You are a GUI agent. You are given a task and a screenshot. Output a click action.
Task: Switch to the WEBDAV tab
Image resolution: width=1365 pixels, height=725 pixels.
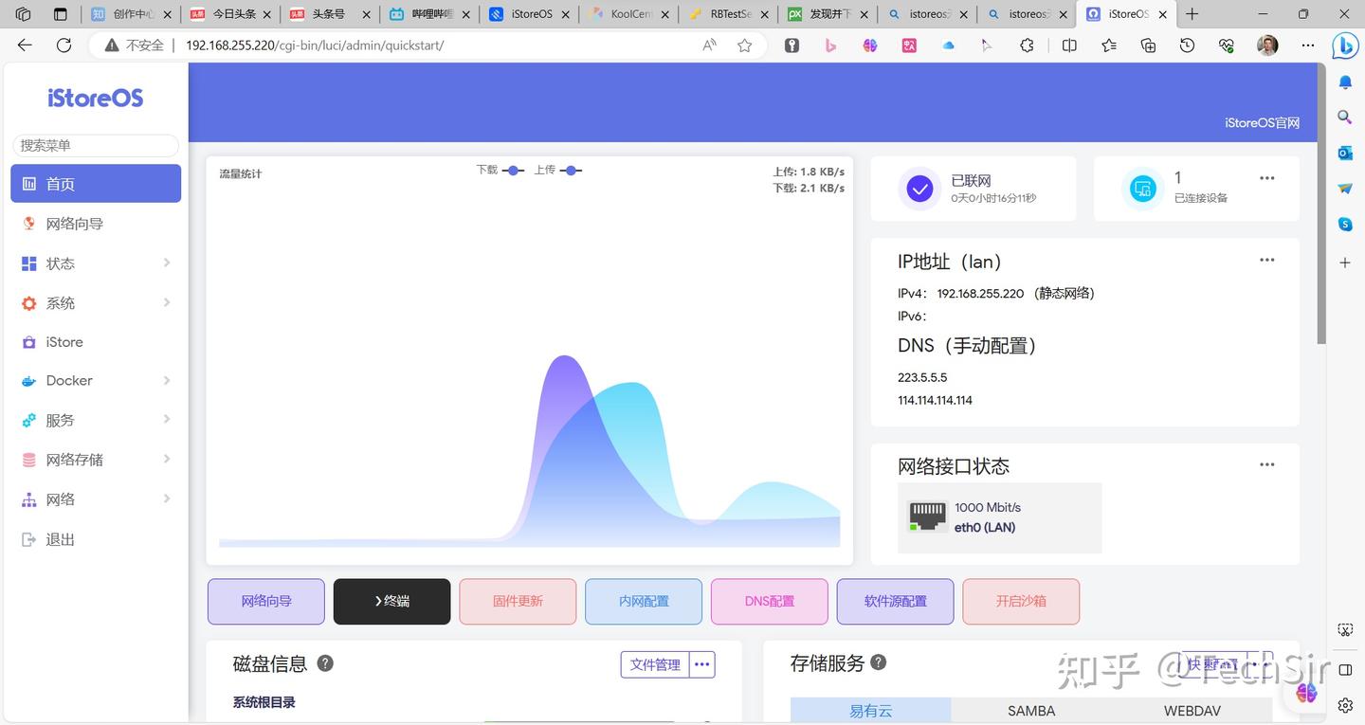pyautogui.click(x=1192, y=711)
